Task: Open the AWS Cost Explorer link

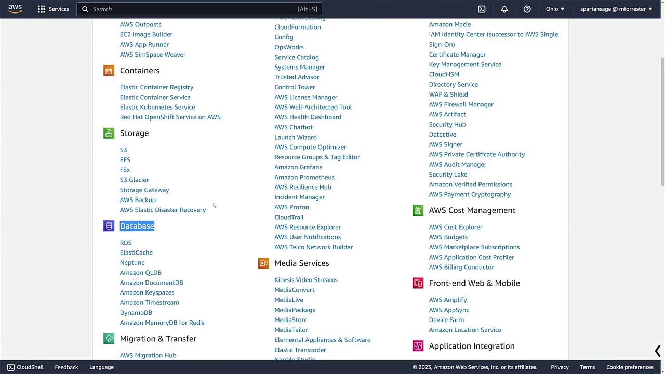Action: pos(456,227)
